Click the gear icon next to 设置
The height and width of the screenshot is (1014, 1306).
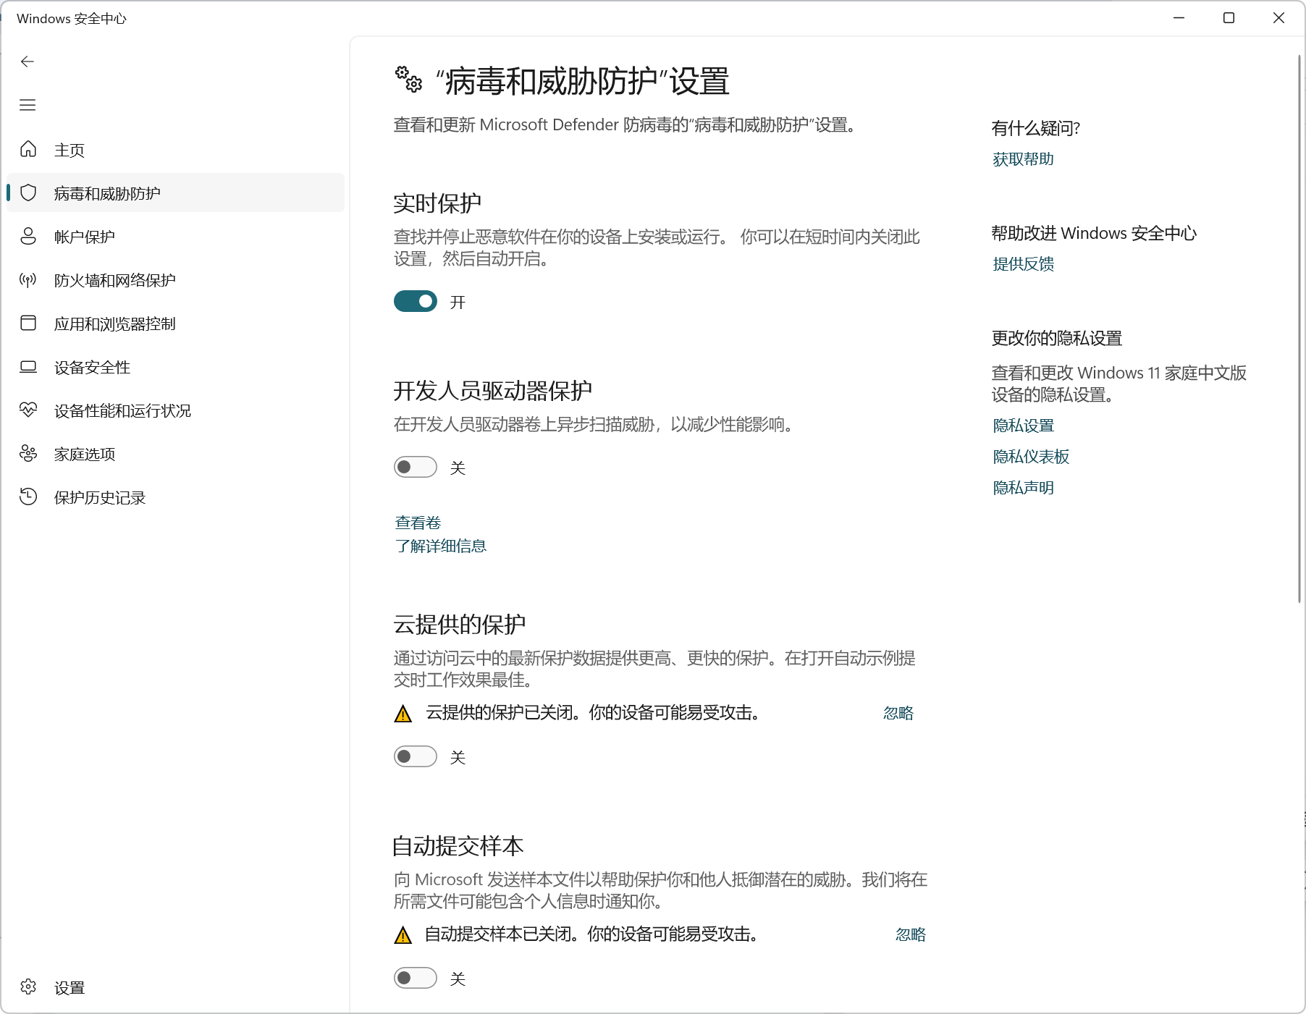28,986
